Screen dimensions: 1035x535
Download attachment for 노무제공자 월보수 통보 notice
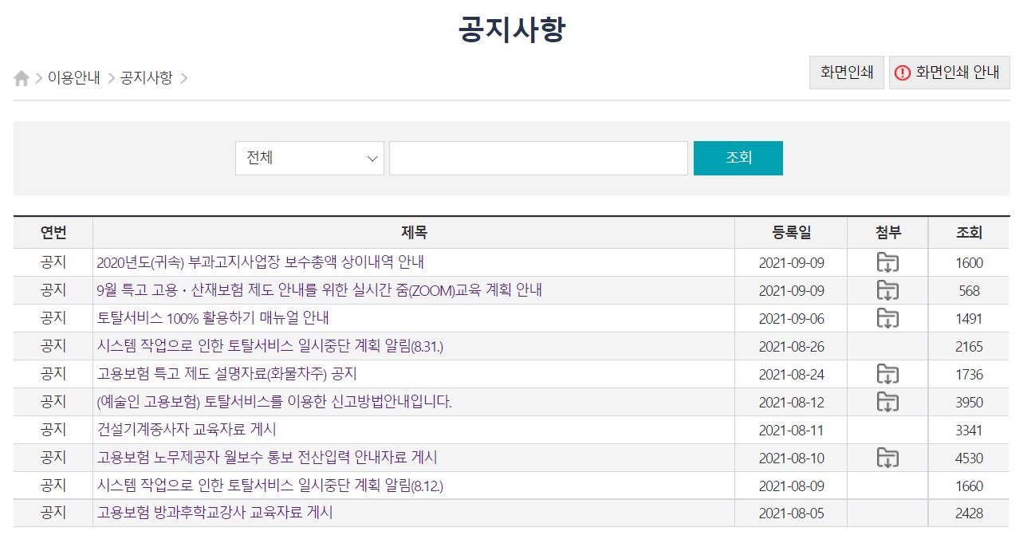(x=887, y=458)
